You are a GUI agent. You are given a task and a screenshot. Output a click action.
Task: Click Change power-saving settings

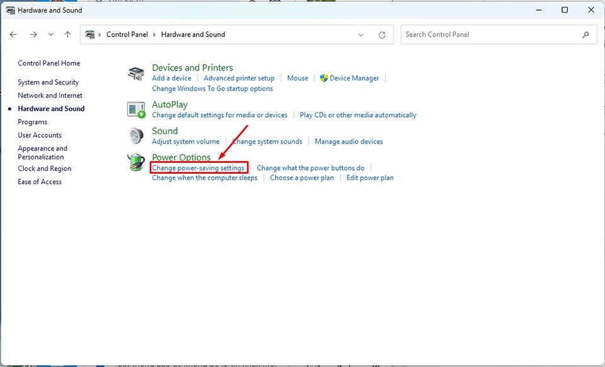coord(198,168)
